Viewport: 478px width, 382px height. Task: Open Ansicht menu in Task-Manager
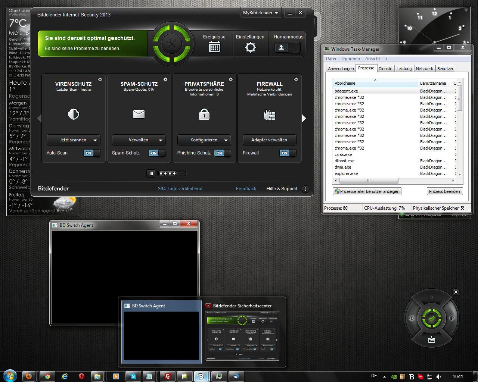[373, 59]
